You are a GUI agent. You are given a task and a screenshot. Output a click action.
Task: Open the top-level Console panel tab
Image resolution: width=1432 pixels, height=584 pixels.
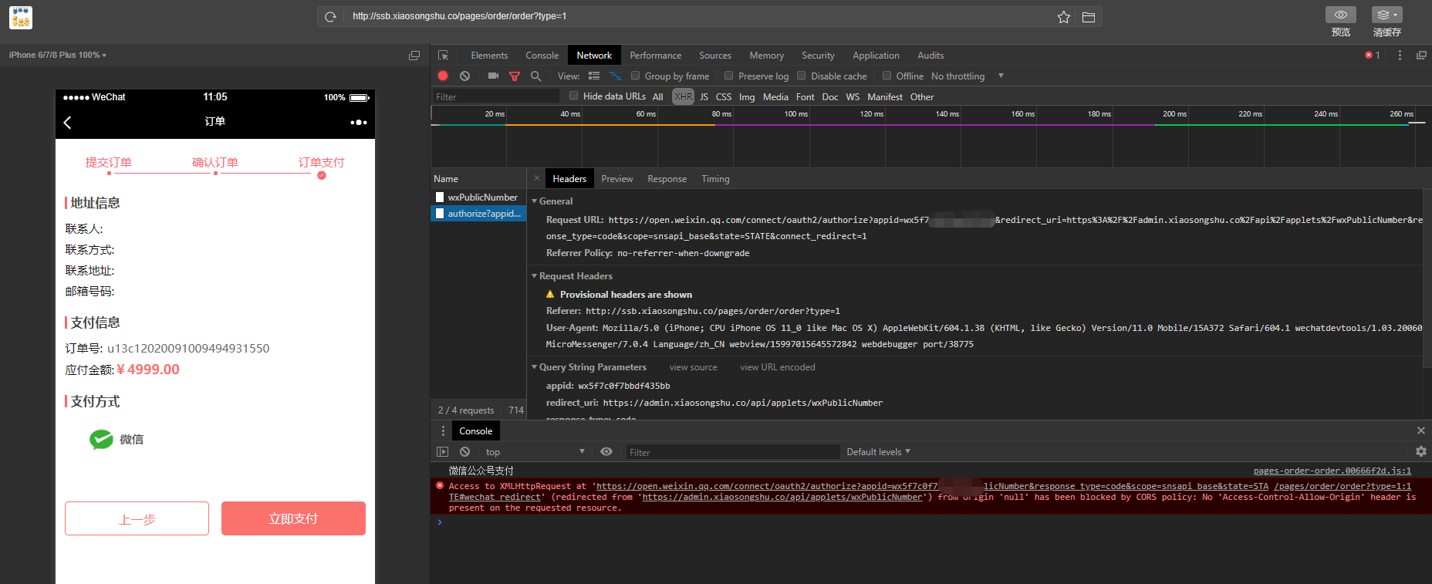pos(542,56)
